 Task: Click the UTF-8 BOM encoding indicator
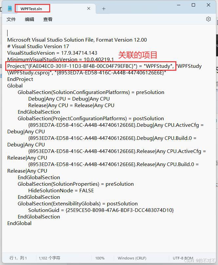[183, 258]
